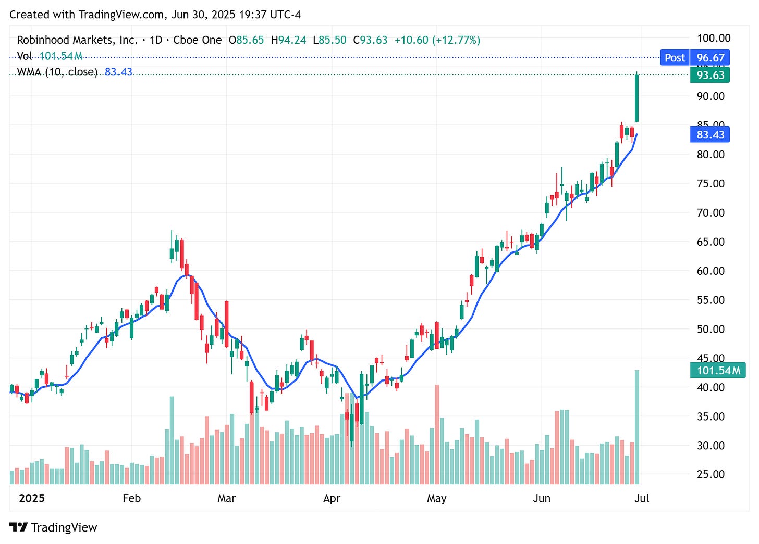The image size is (759, 544).
Task: Click the TradingView wordmark at bottom left
Action: [x=64, y=527]
